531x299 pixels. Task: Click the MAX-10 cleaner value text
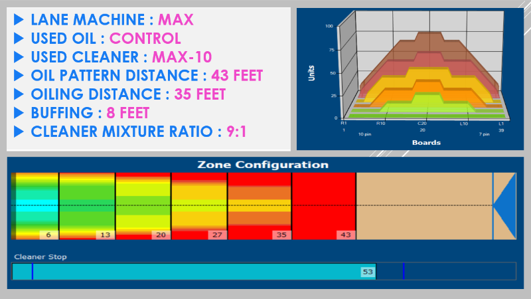(182, 57)
